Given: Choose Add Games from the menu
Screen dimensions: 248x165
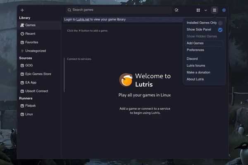Looking at the screenshot, I should coord(204,43).
